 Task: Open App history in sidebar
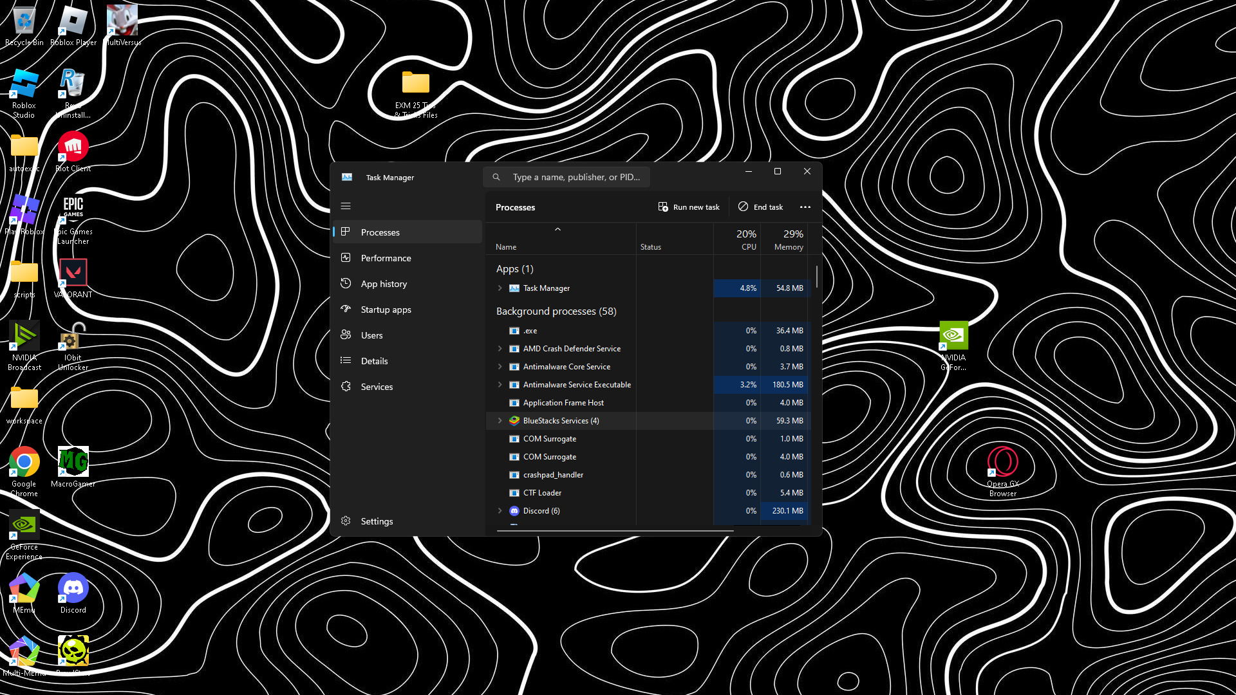384,284
